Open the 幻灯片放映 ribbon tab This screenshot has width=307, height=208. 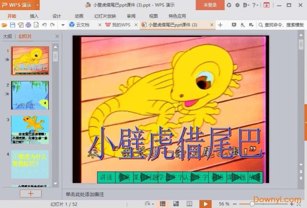pos(105,16)
